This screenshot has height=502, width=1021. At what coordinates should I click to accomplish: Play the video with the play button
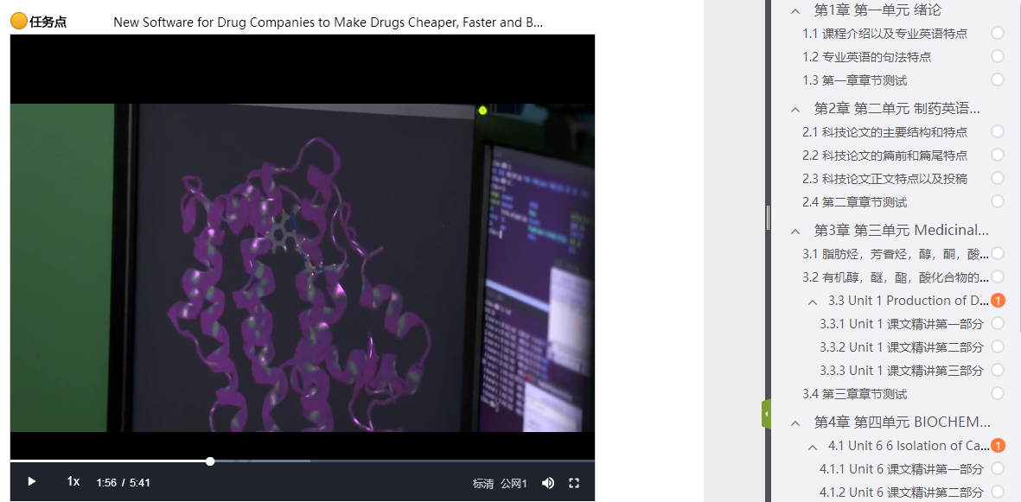(32, 482)
